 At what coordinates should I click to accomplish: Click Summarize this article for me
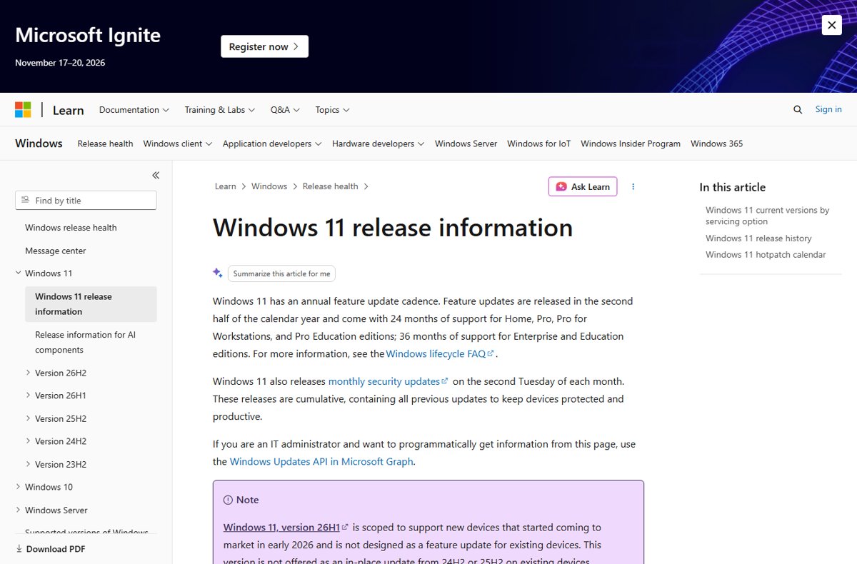click(x=281, y=273)
